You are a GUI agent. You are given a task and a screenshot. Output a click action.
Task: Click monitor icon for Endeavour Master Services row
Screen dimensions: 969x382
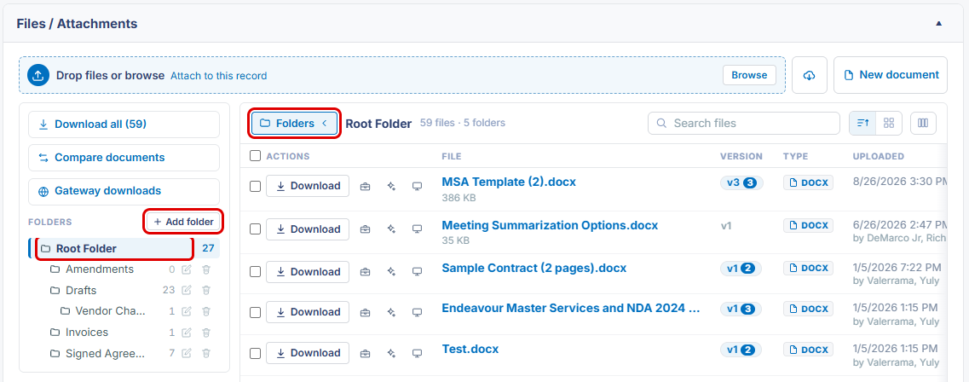(417, 312)
